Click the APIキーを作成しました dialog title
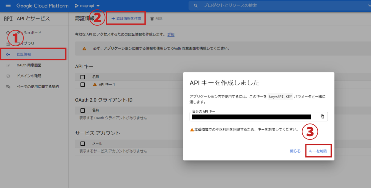This screenshot has width=371, height=188. [x=224, y=83]
